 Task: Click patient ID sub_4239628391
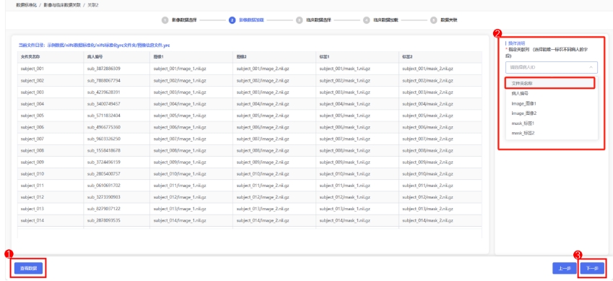103,92
